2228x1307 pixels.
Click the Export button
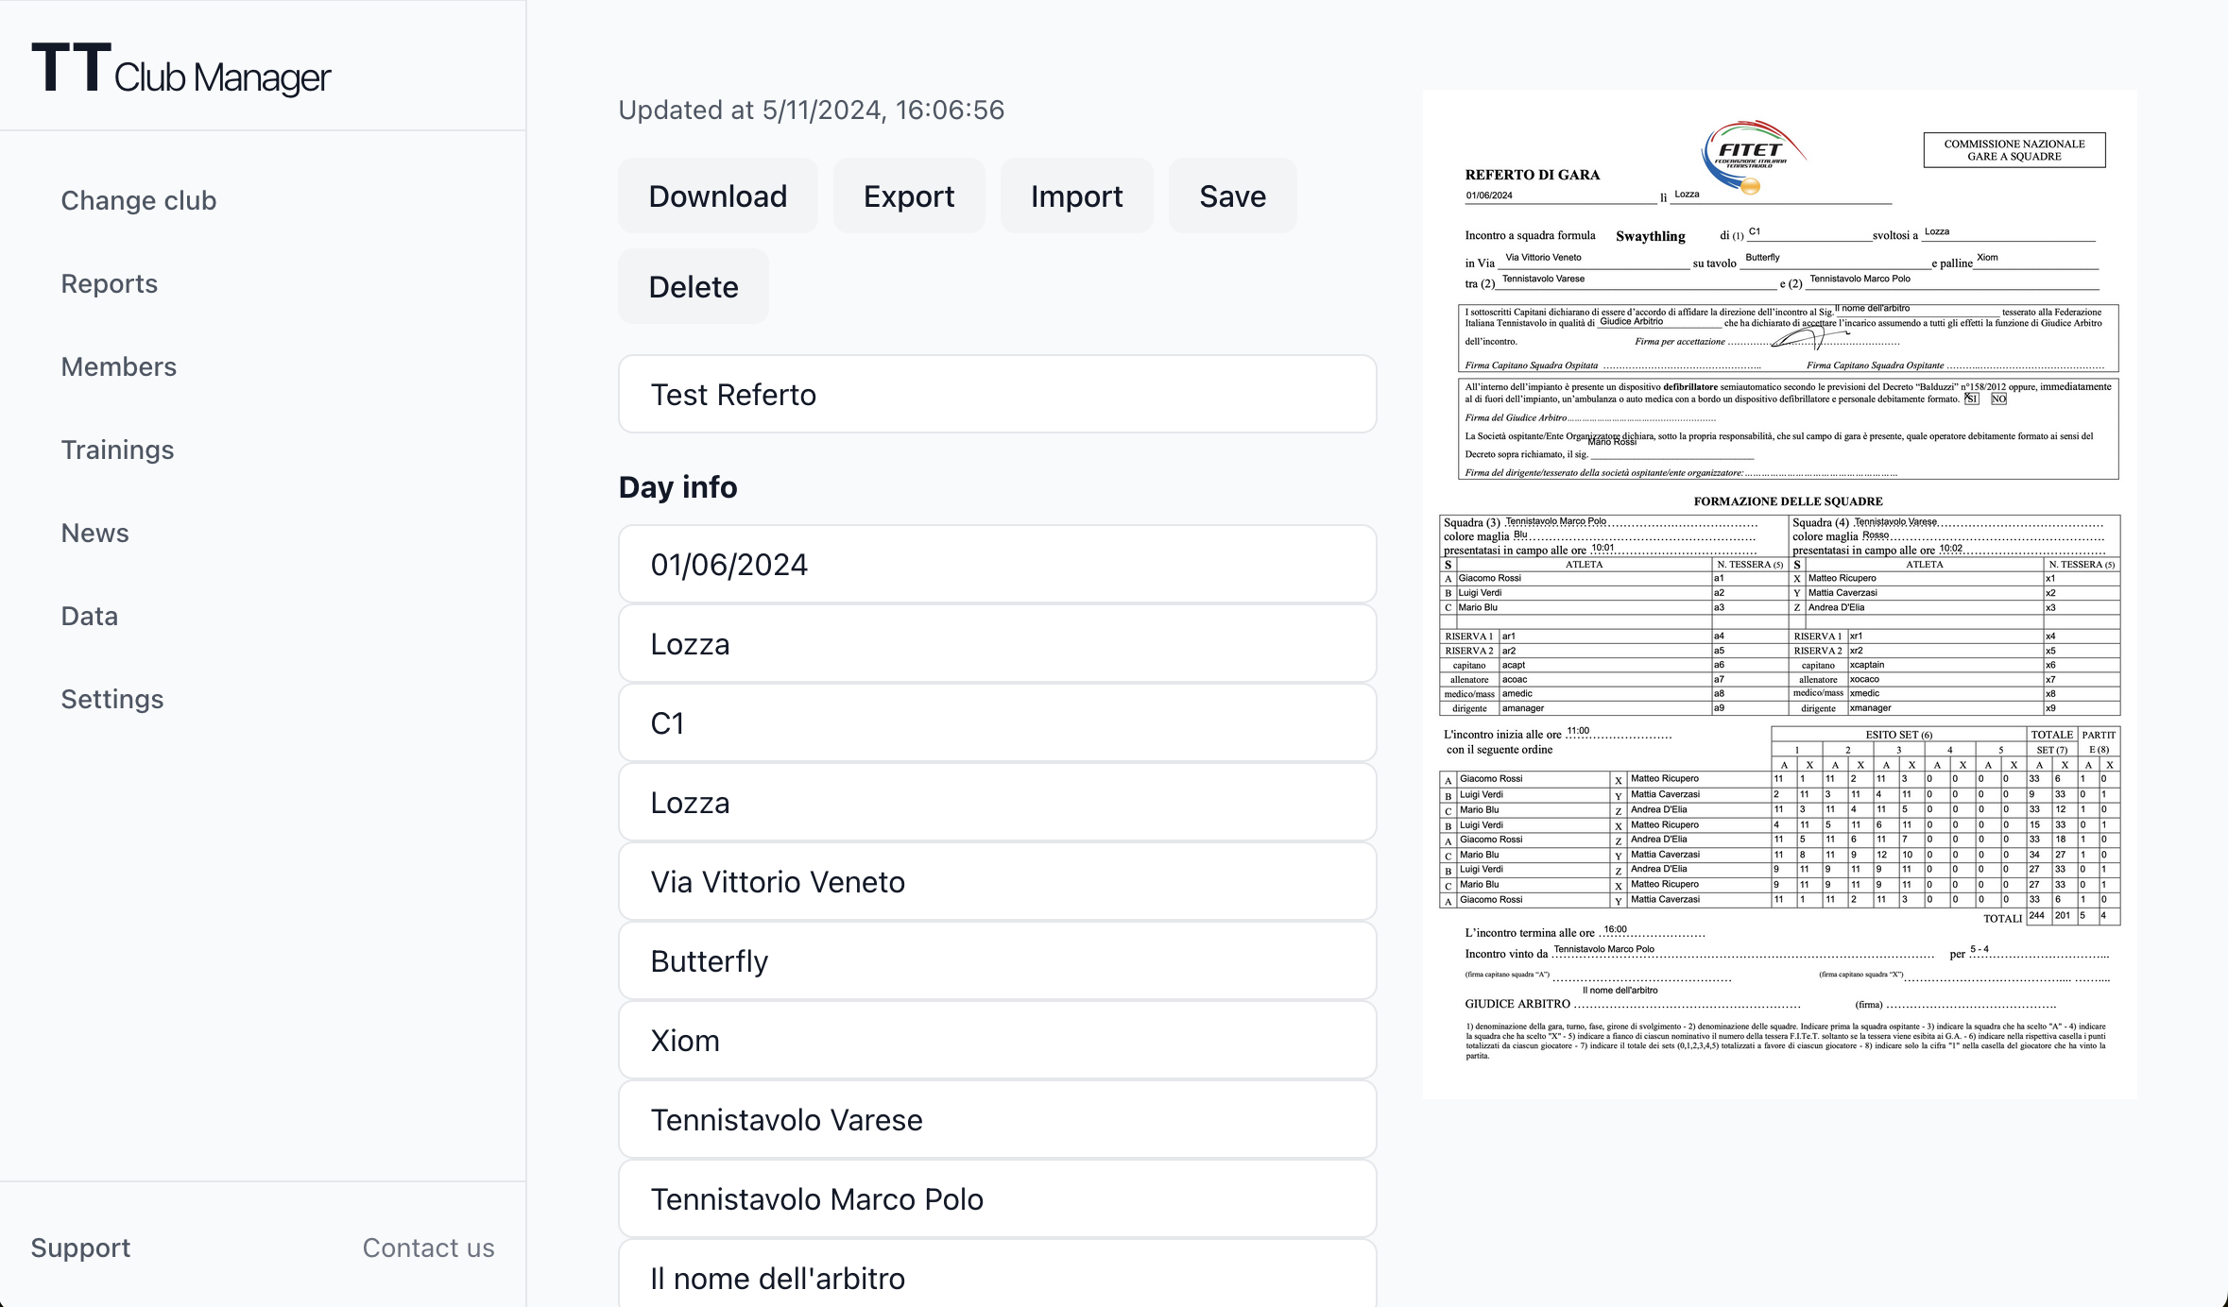coord(908,196)
